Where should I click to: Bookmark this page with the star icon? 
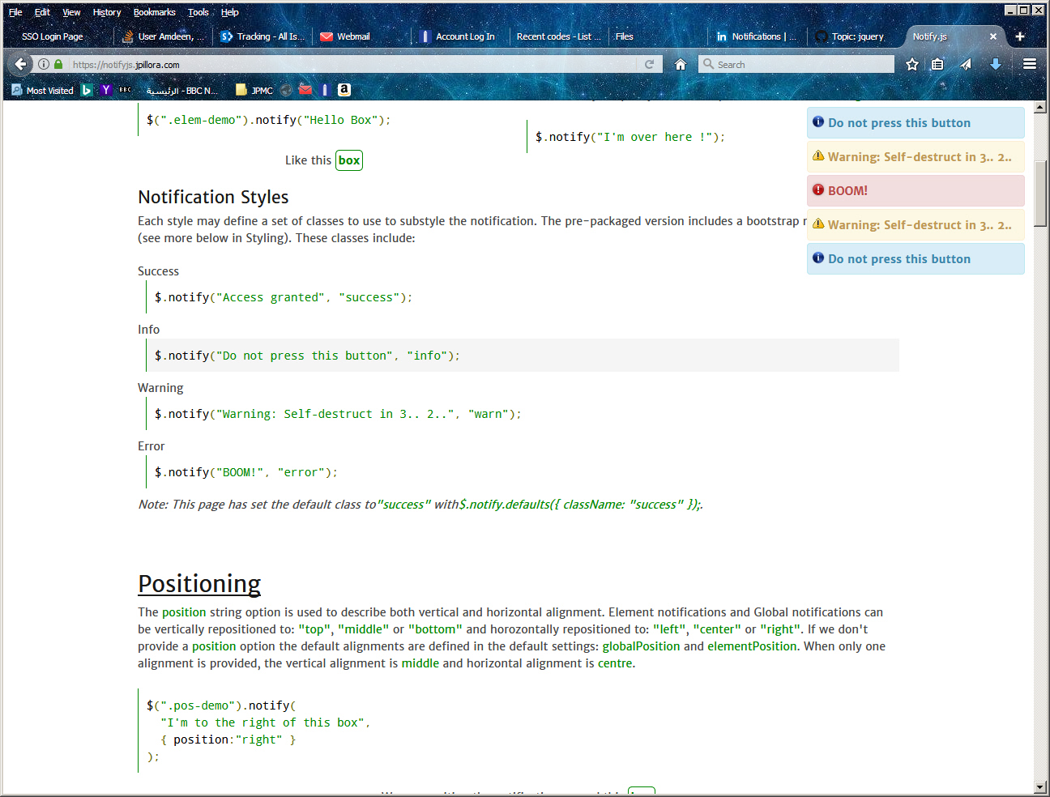coord(912,64)
